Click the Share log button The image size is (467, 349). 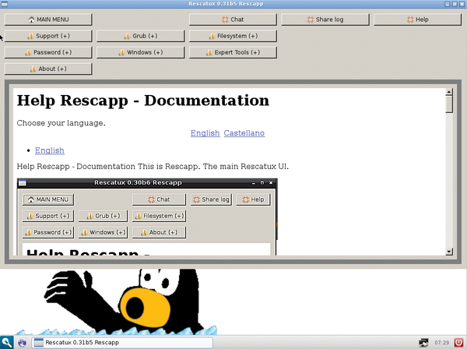coord(325,19)
